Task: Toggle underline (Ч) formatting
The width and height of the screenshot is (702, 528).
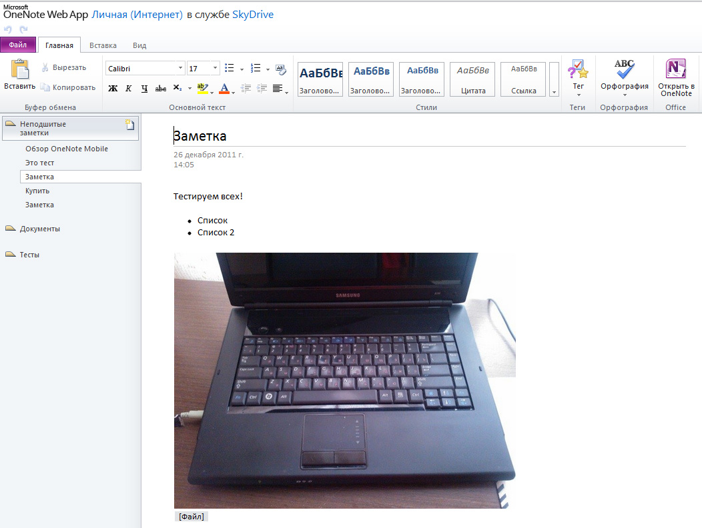Action: tap(144, 88)
